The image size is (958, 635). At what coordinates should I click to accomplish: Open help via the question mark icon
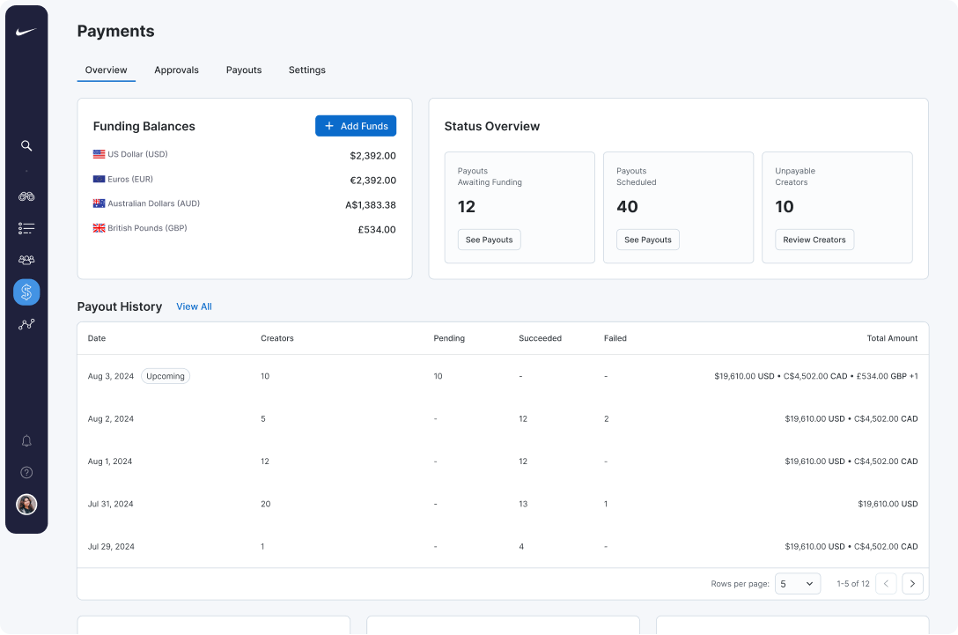[x=26, y=472]
